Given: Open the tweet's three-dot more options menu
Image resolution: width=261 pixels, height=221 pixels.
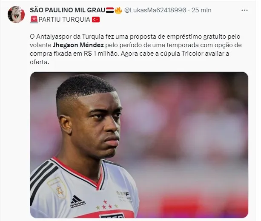Looking at the screenshot, I should [244, 10].
